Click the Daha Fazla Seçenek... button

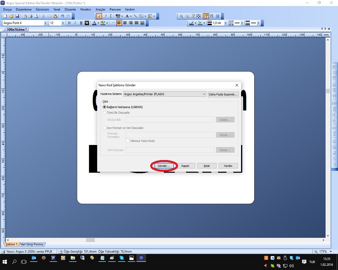click(223, 94)
